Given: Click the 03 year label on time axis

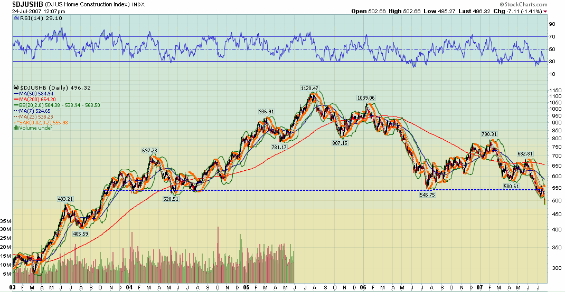Looking at the screenshot, I should (x=12, y=287).
